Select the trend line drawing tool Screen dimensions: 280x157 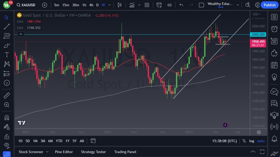pos(7,27)
